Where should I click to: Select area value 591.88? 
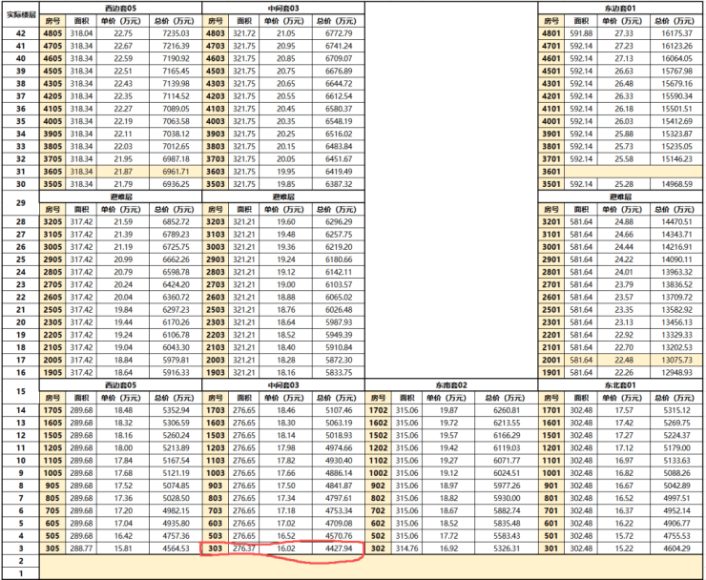[x=581, y=33]
